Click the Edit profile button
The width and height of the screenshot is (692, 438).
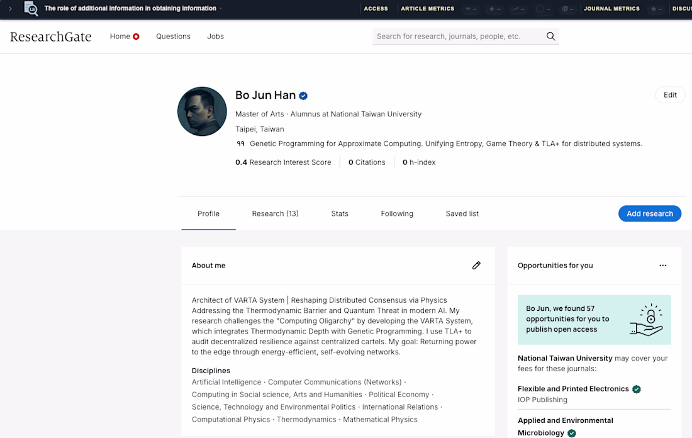[x=670, y=95]
